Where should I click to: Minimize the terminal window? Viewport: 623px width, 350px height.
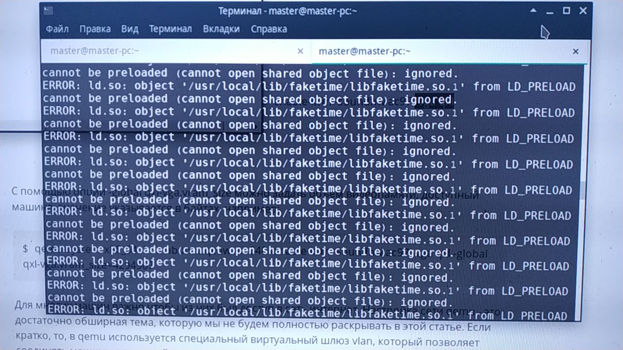pos(550,11)
